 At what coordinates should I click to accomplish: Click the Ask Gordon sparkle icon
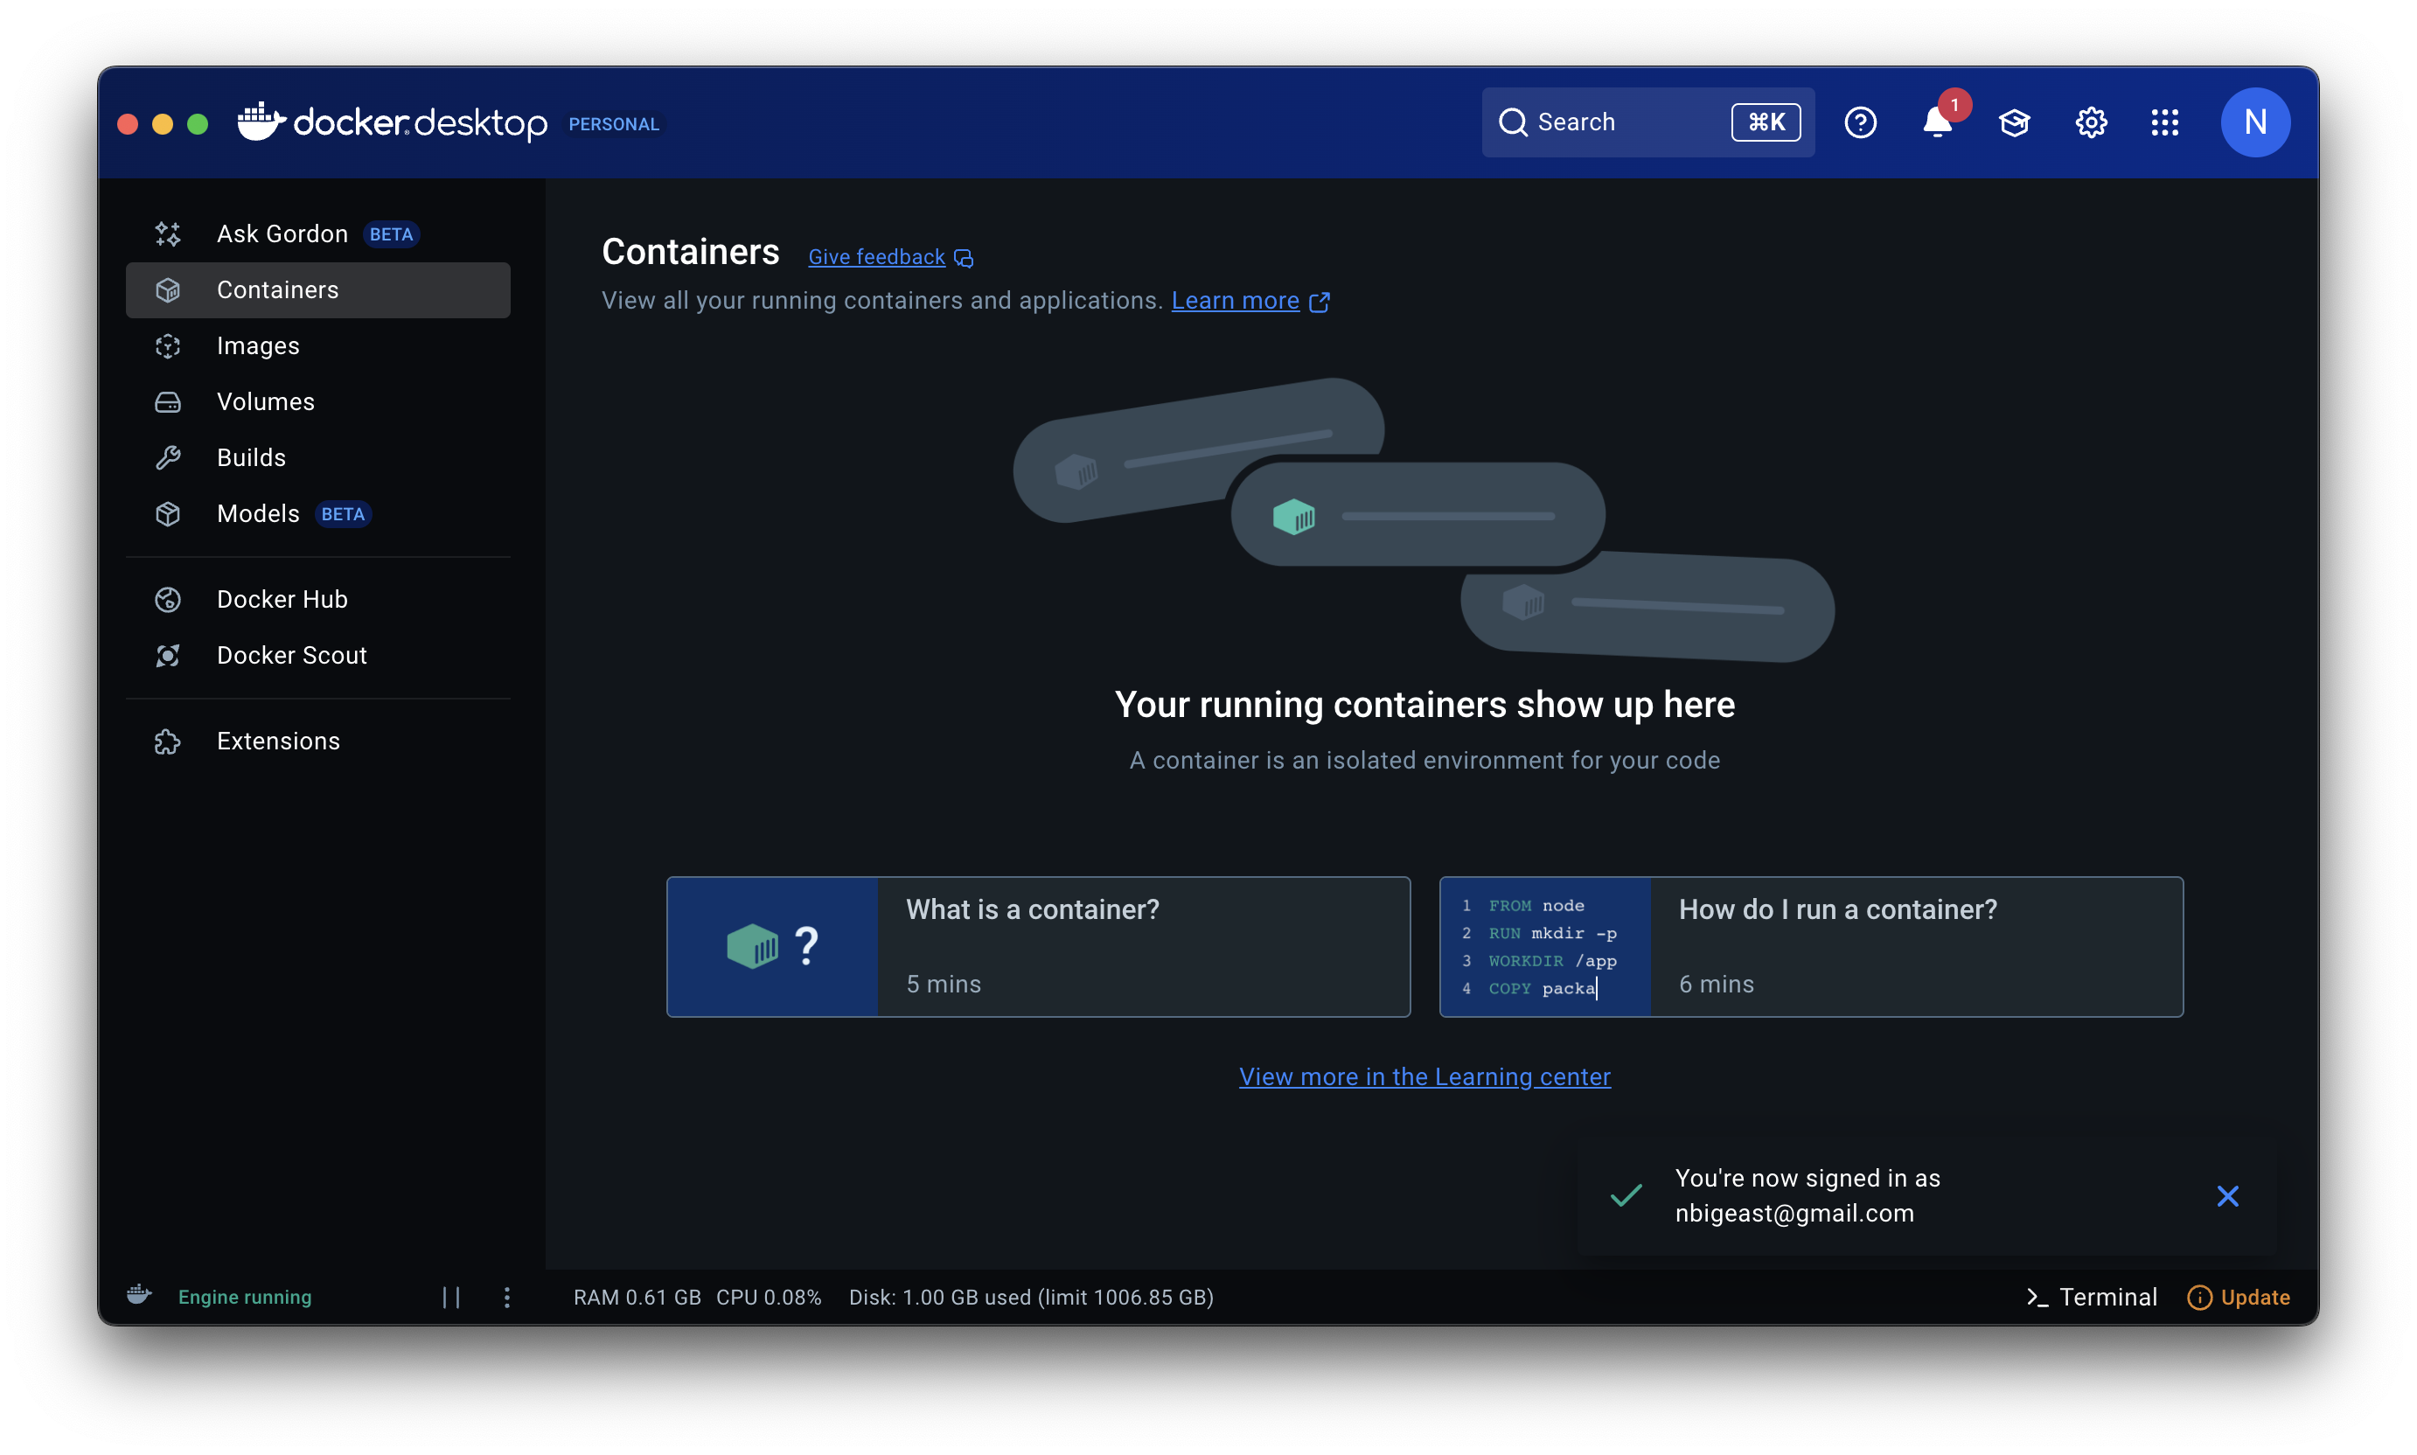point(168,233)
